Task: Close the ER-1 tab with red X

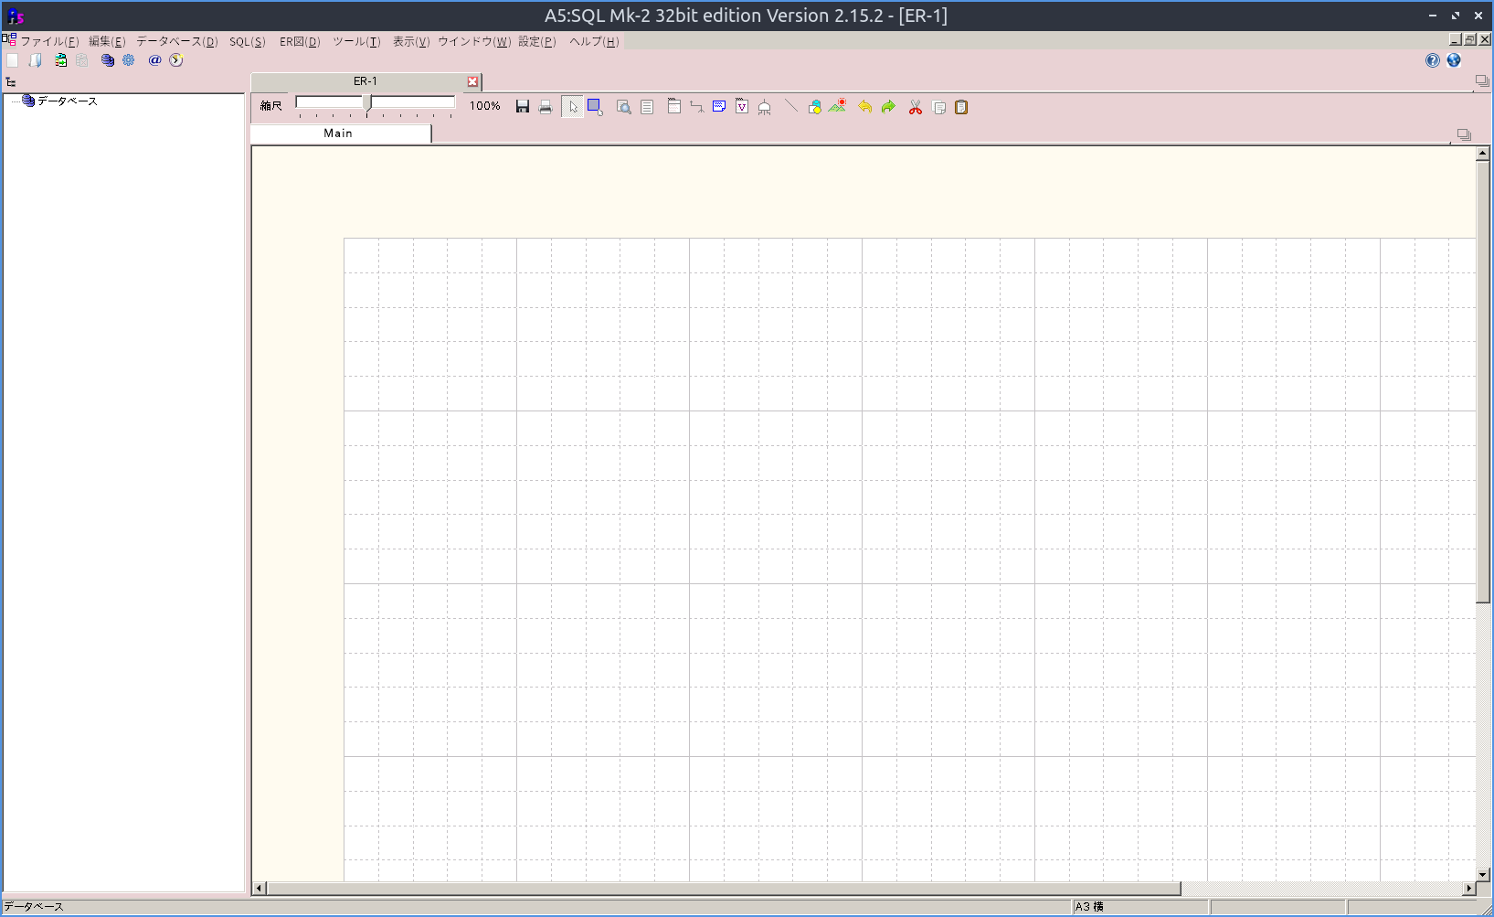Action: pos(472,81)
